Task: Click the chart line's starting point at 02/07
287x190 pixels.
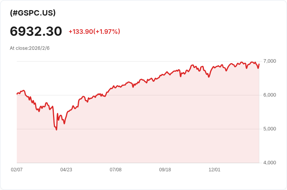Action: tap(17, 94)
